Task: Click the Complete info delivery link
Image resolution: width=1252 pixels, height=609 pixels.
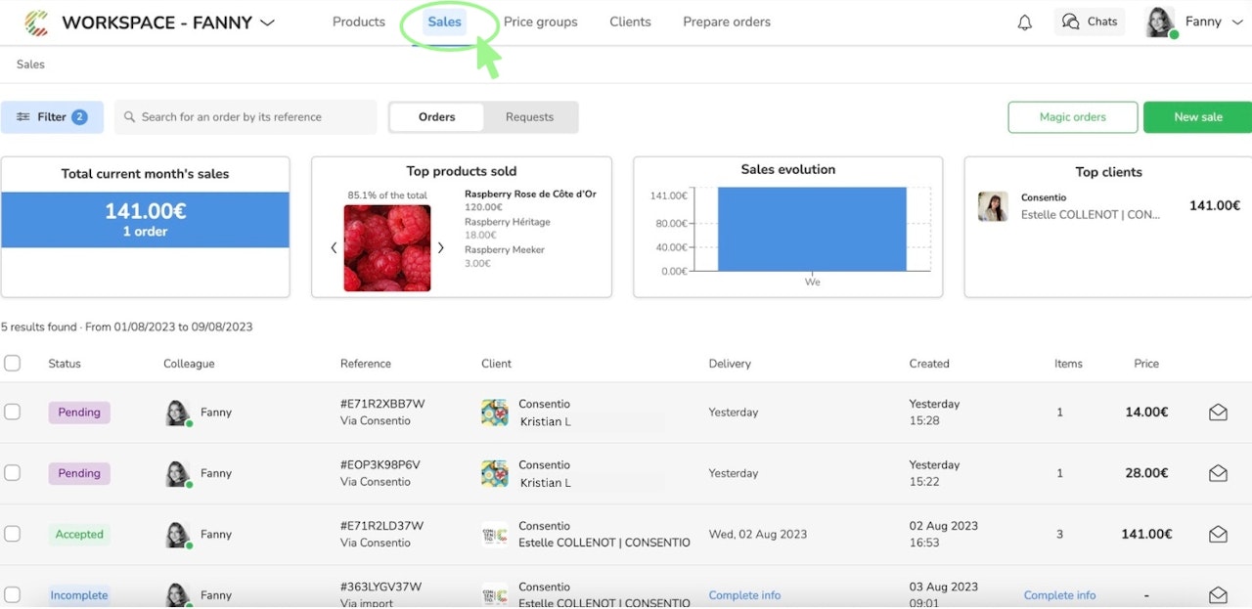Action: 744,595
